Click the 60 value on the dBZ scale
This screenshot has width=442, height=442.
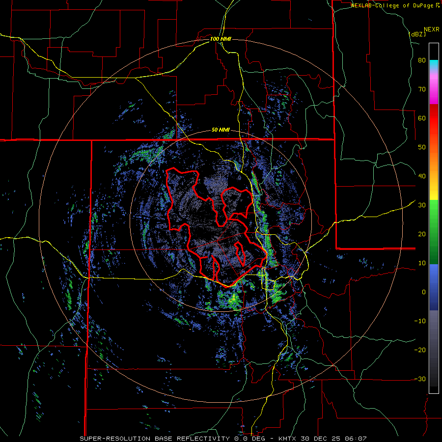point(422,118)
